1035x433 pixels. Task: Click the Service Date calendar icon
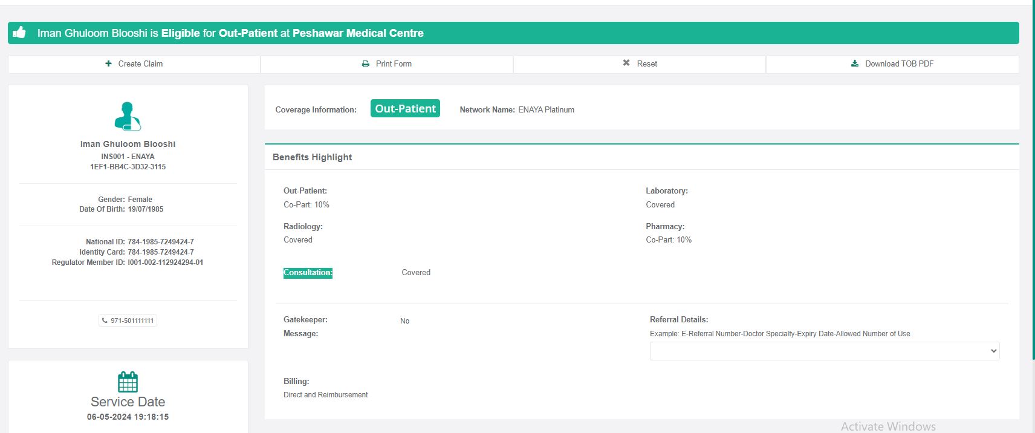click(x=128, y=382)
